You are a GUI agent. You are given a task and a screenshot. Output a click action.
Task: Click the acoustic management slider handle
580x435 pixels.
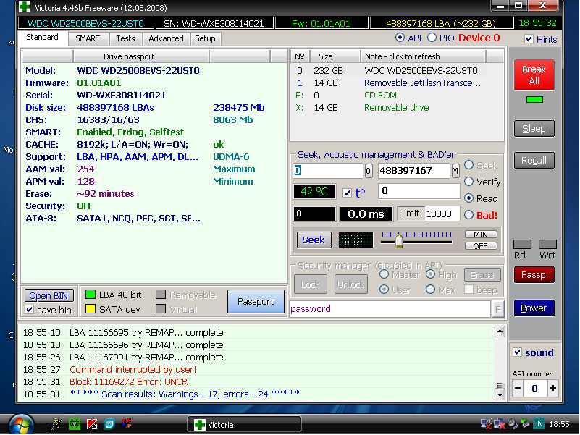pos(398,240)
